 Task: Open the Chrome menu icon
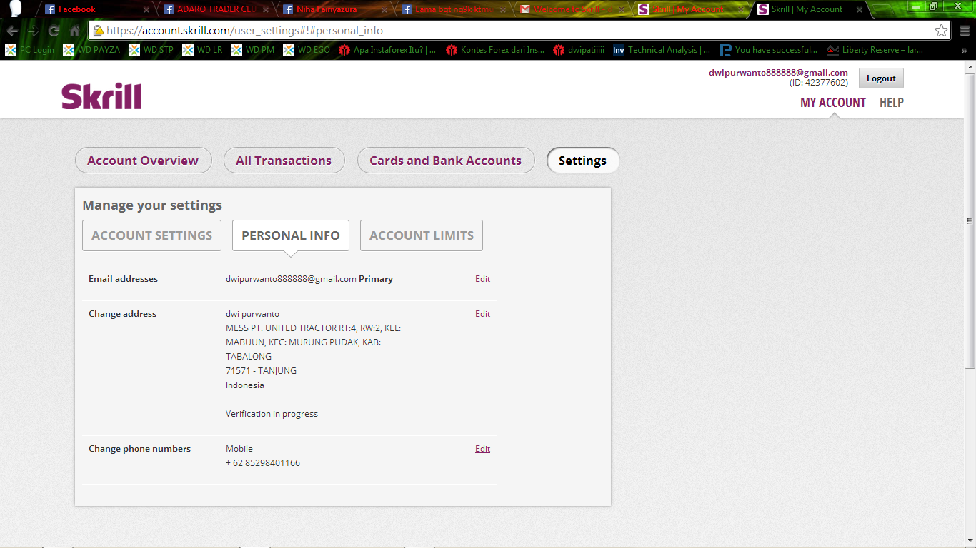pos(964,31)
